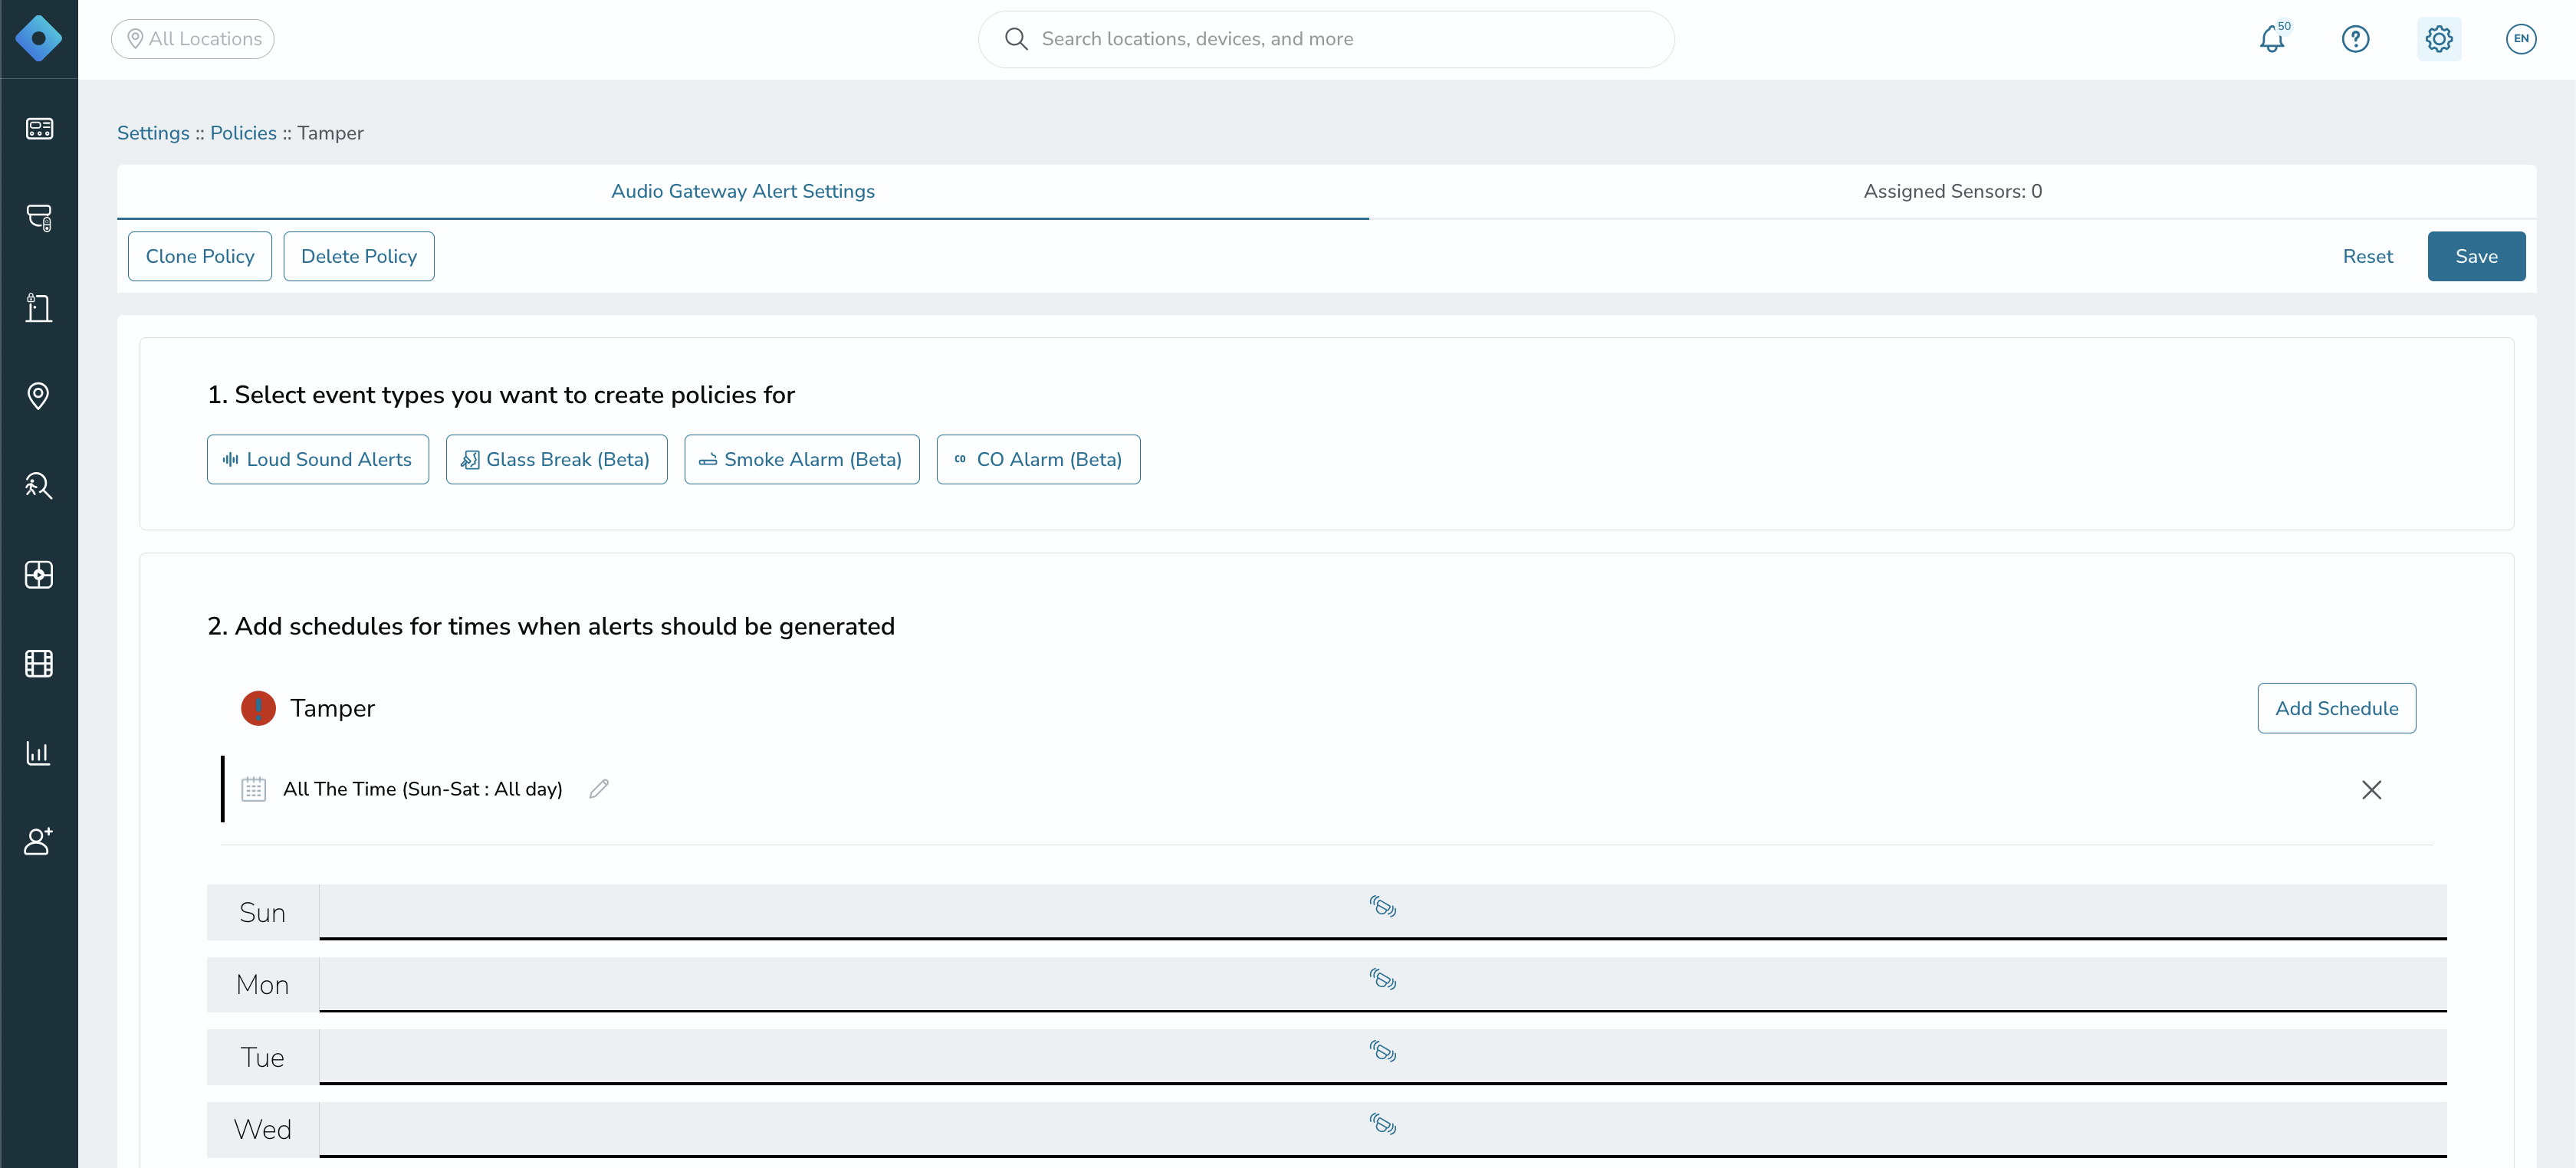Click the pencil edit icon beside All The Time

599,788
